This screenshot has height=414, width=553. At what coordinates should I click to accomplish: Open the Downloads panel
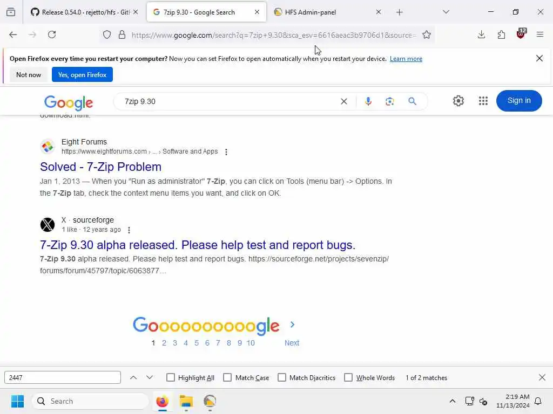coord(481,34)
